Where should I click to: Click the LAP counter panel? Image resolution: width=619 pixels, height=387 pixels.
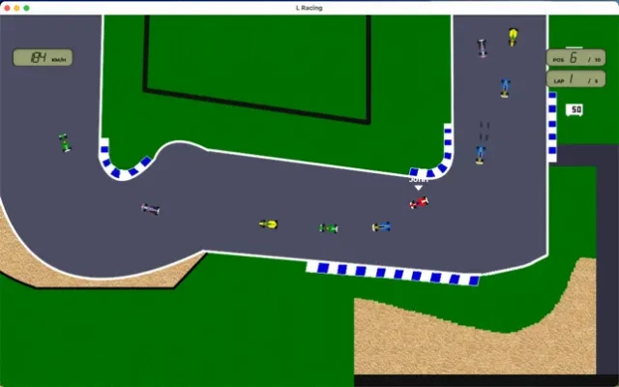(x=576, y=79)
